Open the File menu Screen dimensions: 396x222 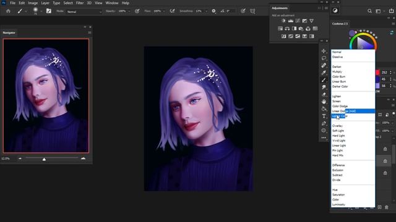point(12,3)
